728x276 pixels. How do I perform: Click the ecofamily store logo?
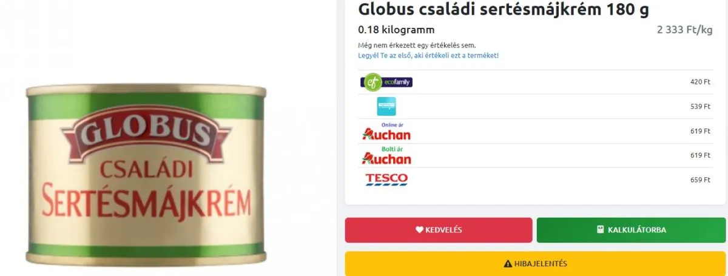coord(386,82)
